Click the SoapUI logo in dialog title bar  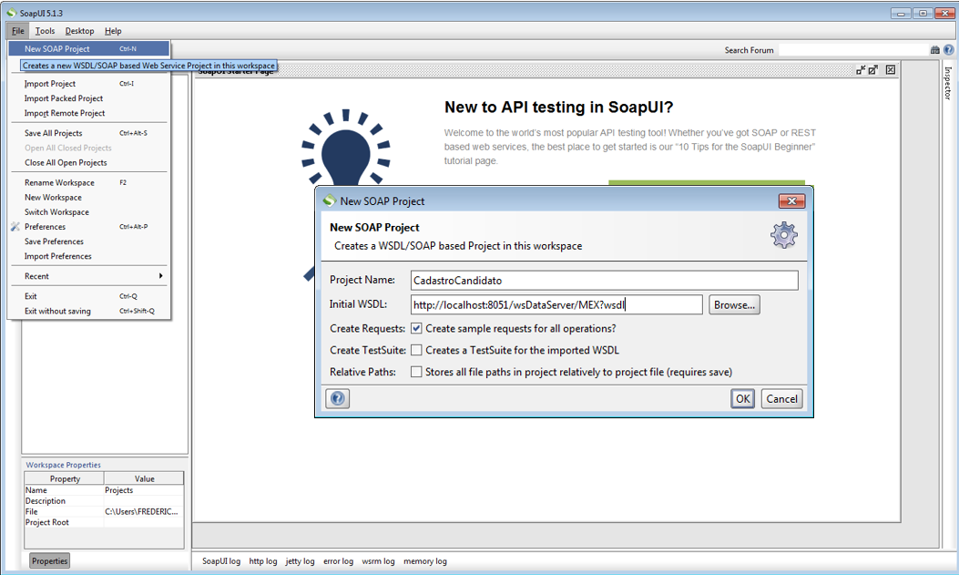[x=330, y=200]
